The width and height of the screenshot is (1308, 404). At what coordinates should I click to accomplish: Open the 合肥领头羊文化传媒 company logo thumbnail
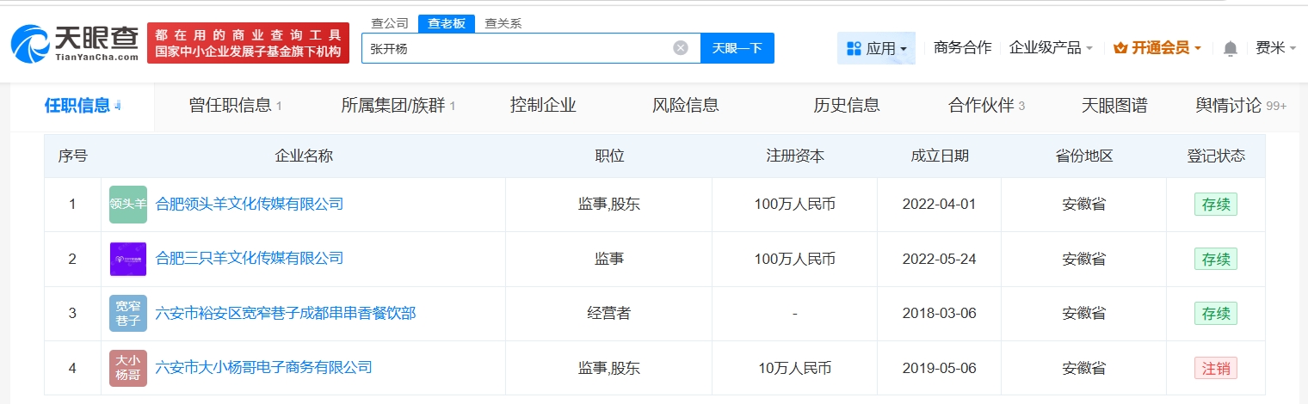[x=128, y=205]
